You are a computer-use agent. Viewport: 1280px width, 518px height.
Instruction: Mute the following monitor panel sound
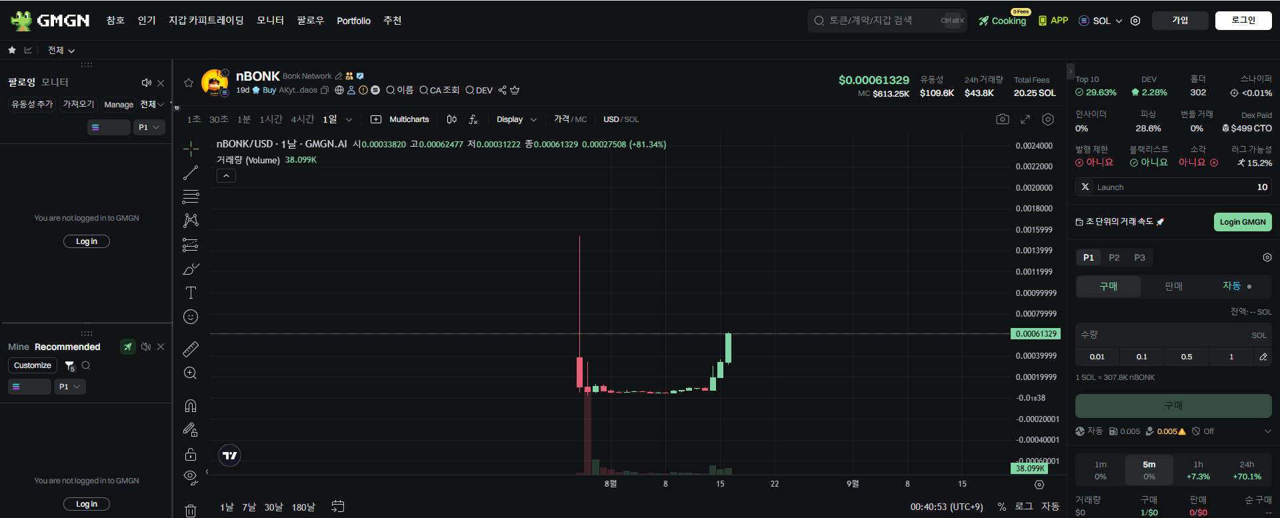click(x=147, y=83)
